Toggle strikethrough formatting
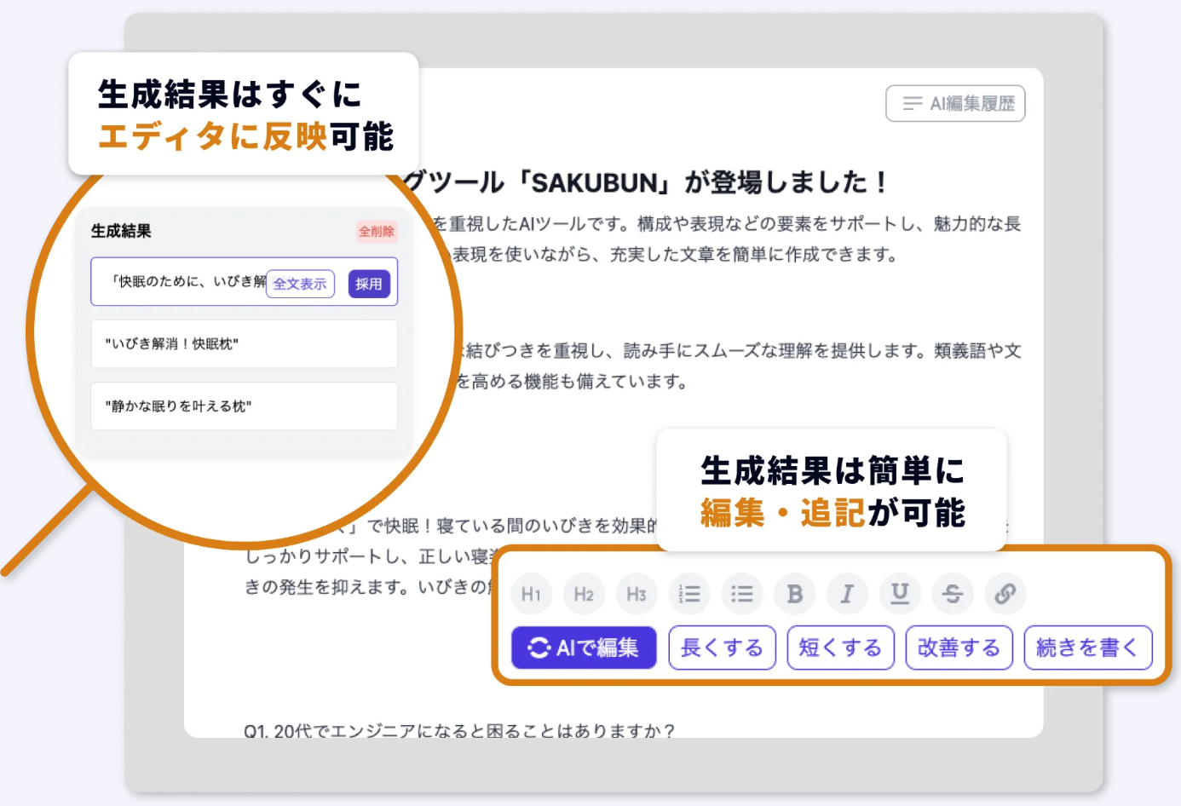 pyautogui.click(x=953, y=594)
